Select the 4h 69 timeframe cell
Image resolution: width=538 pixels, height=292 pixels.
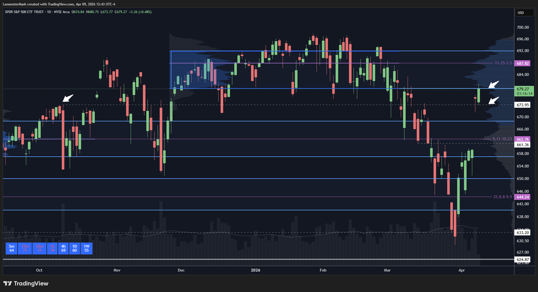(x=64, y=249)
